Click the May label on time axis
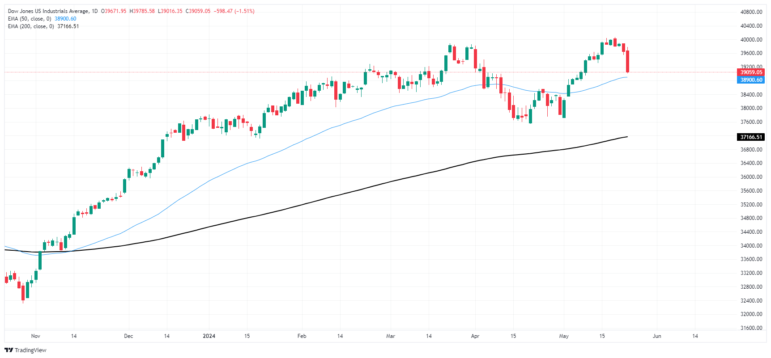The width and height of the screenshot is (771, 358). [x=564, y=336]
